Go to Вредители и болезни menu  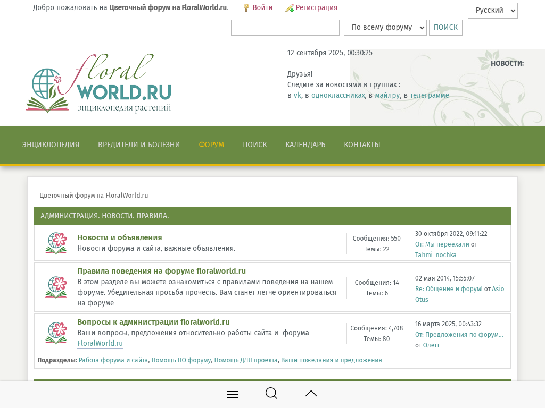(x=139, y=144)
